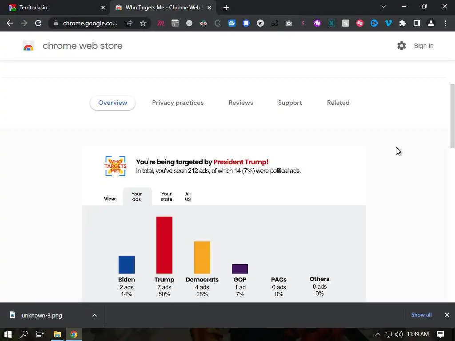Open the Extensions puzzle piece menu

click(x=403, y=23)
